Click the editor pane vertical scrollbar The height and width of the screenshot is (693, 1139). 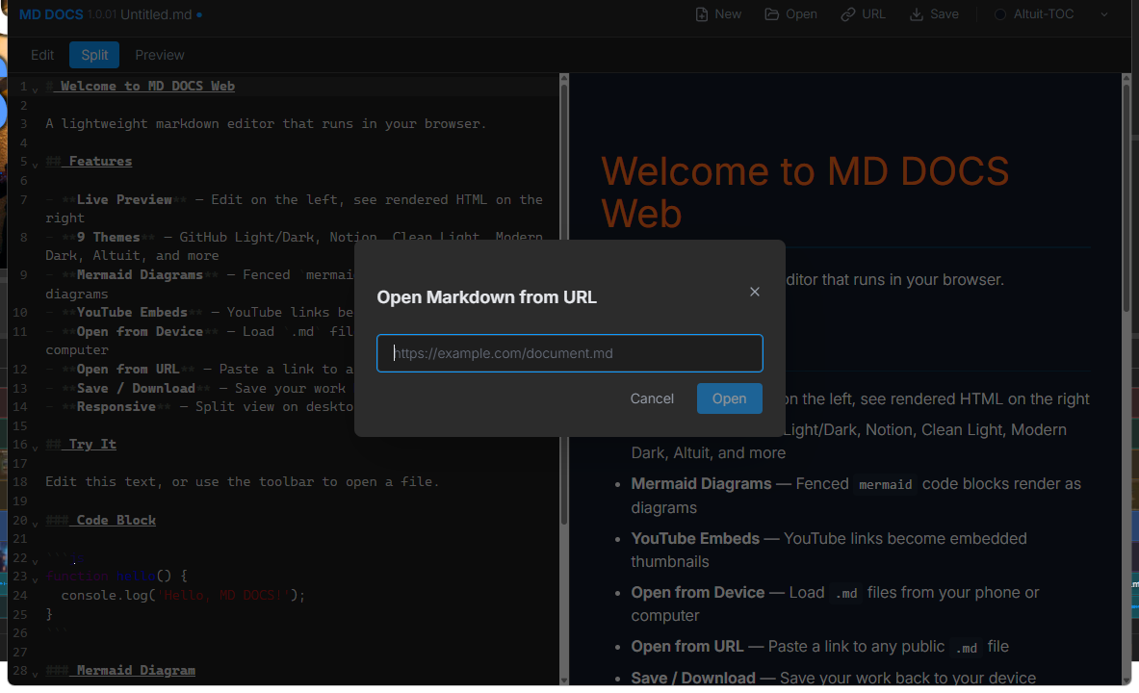563,305
